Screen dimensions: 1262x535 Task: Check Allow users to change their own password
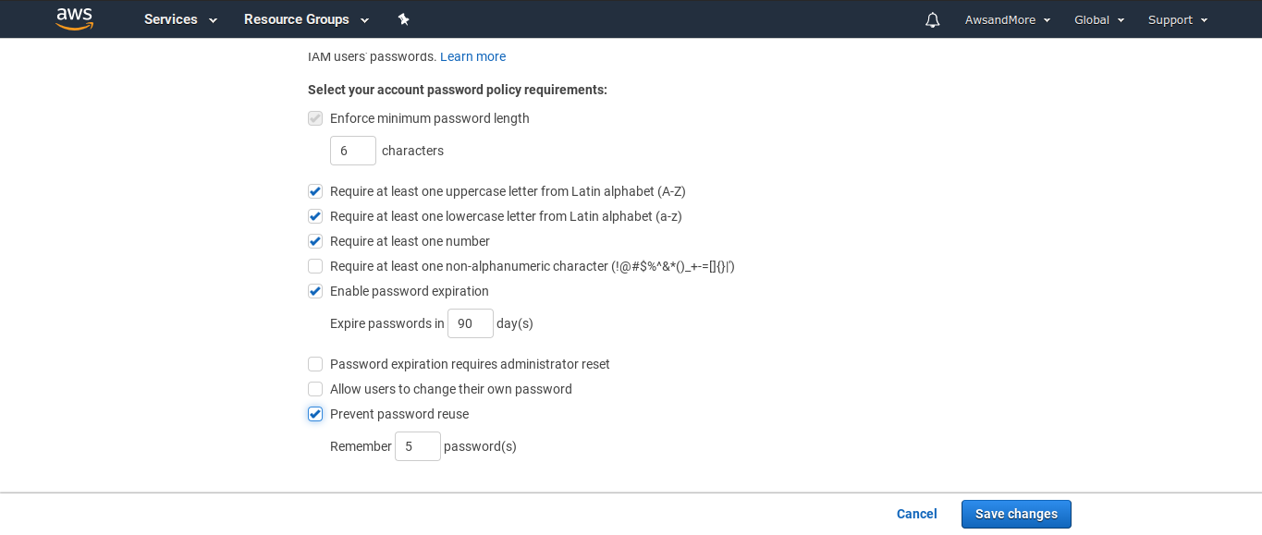[315, 389]
